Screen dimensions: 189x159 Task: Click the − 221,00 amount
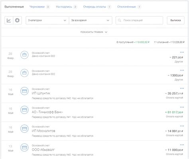tap(176, 57)
